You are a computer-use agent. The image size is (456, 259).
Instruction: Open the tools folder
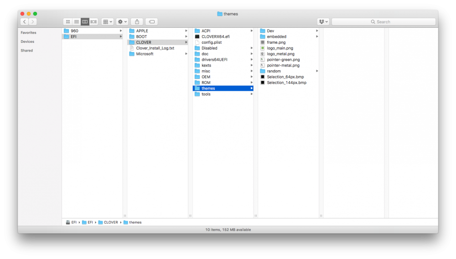click(223, 94)
